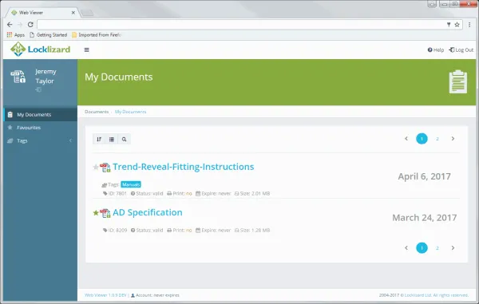Click Web Viewer version footer link

(105, 295)
